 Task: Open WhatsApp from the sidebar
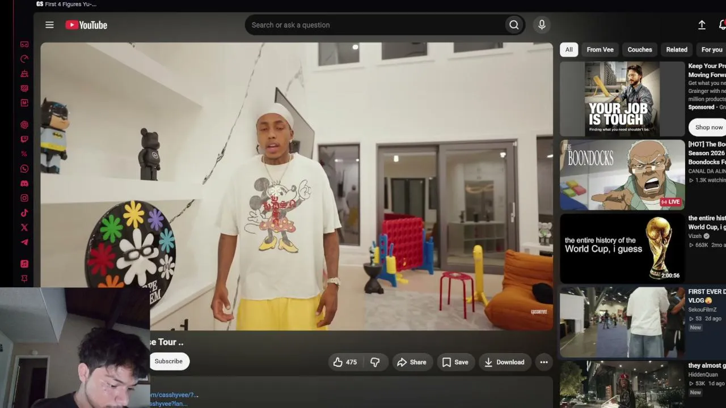click(24, 169)
